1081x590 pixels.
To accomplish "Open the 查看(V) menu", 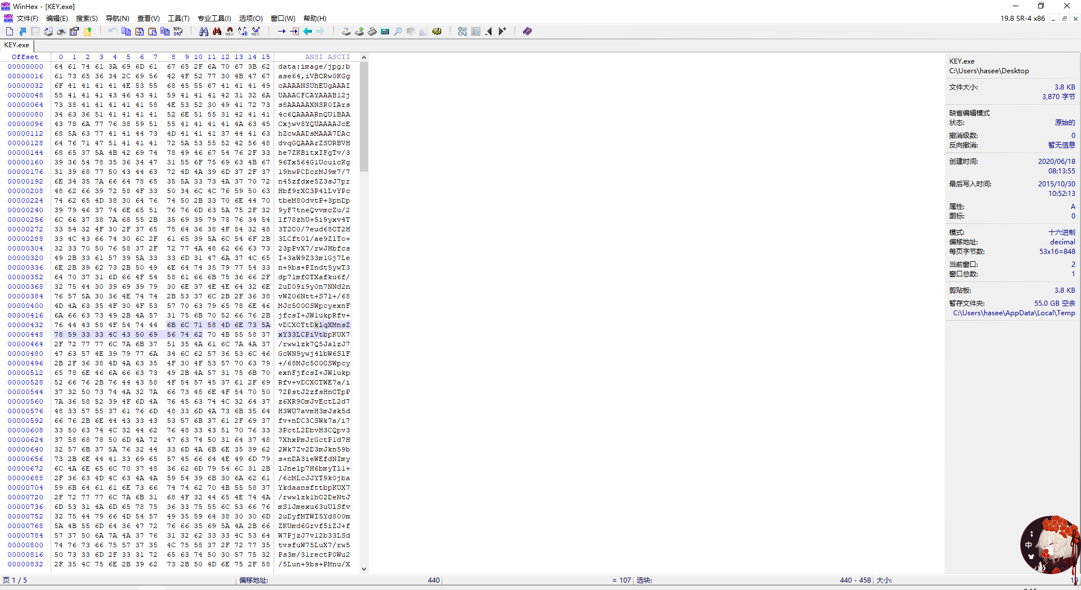I will click(149, 19).
